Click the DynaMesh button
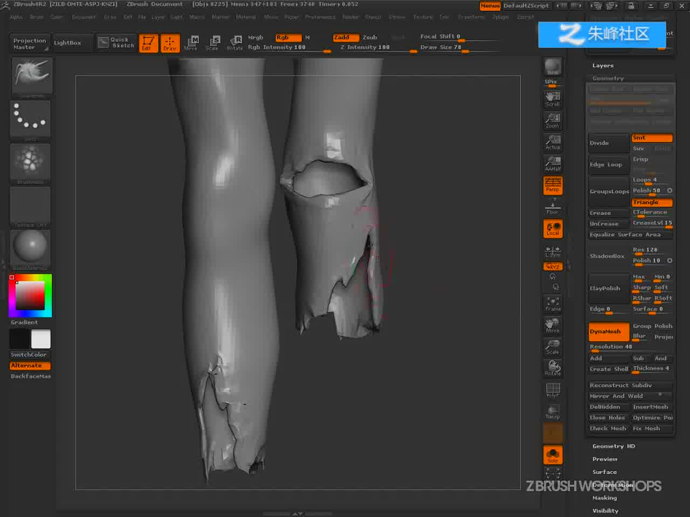 [x=609, y=331]
